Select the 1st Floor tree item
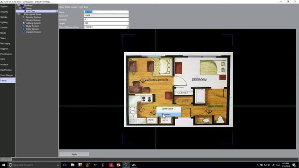 click(31, 11)
